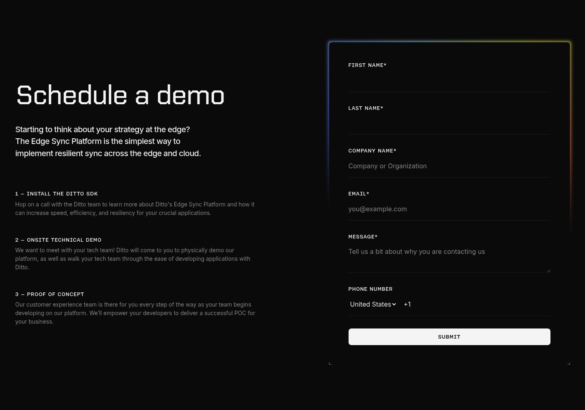The image size is (585, 410).
Task: Click the 'FIRST NAME*' label
Action: pos(367,65)
